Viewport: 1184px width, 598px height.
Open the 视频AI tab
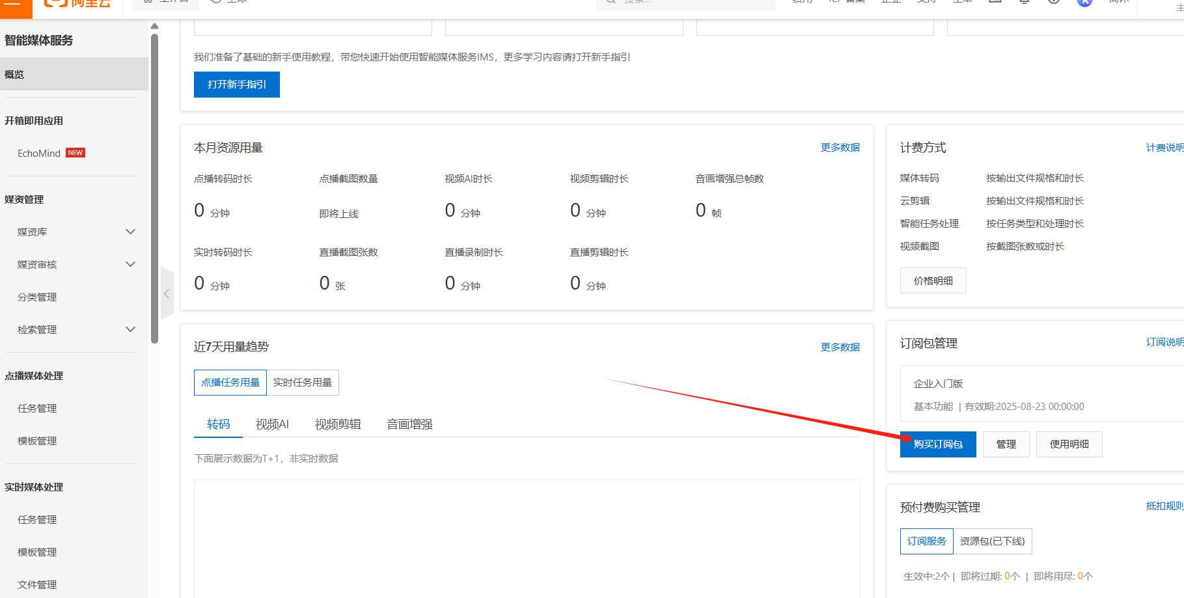coord(272,424)
